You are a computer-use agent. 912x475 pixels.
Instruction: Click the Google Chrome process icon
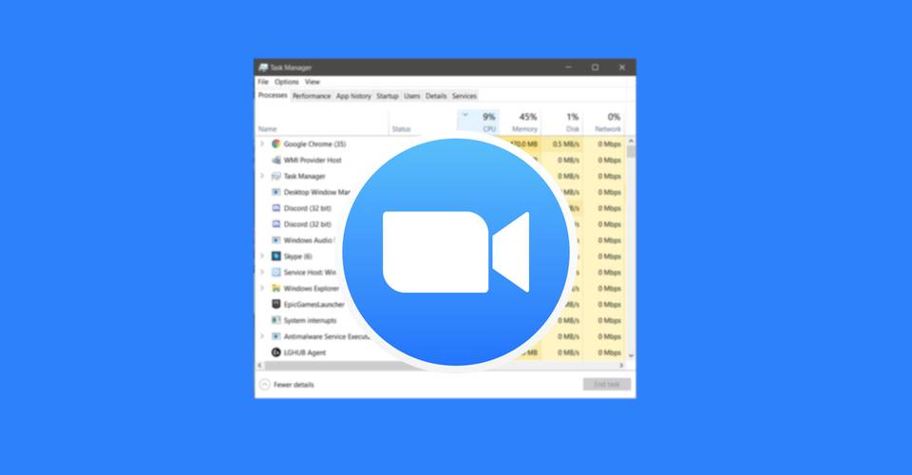pos(276,144)
